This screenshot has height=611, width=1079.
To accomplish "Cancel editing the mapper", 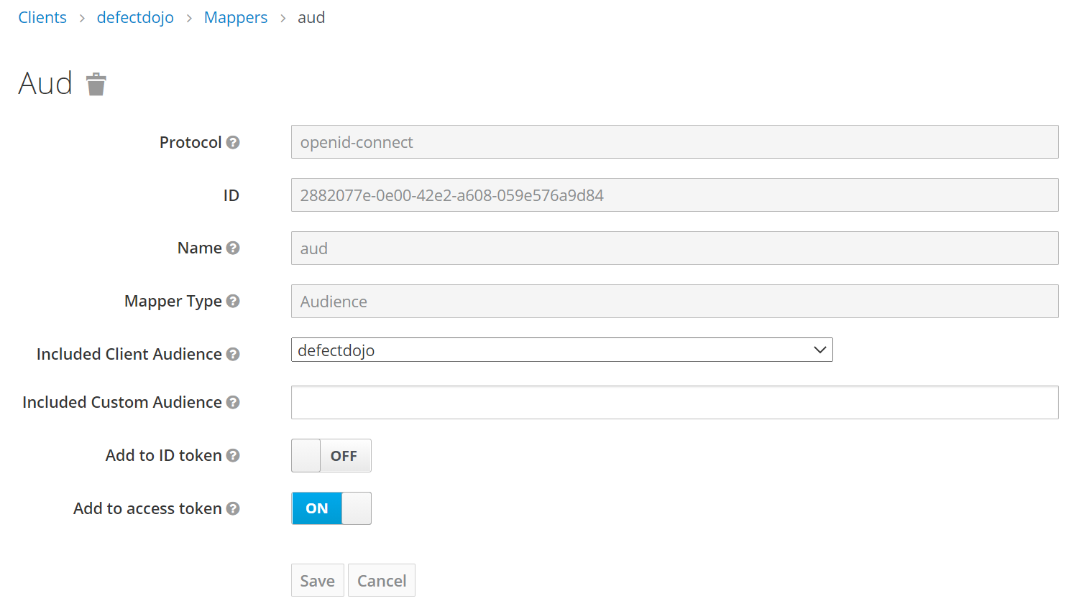I will [x=381, y=579].
